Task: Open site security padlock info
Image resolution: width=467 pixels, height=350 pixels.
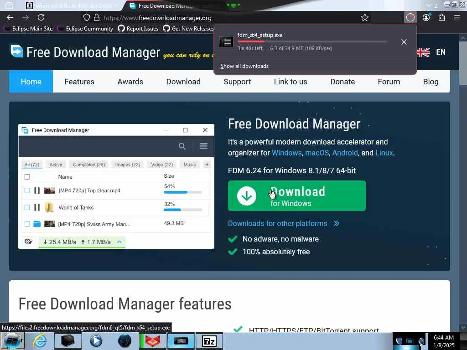Action: pos(97,18)
